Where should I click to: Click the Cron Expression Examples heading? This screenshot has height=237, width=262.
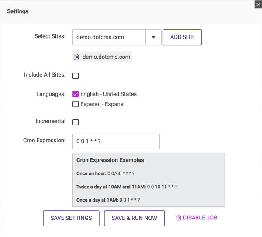tap(110, 160)
